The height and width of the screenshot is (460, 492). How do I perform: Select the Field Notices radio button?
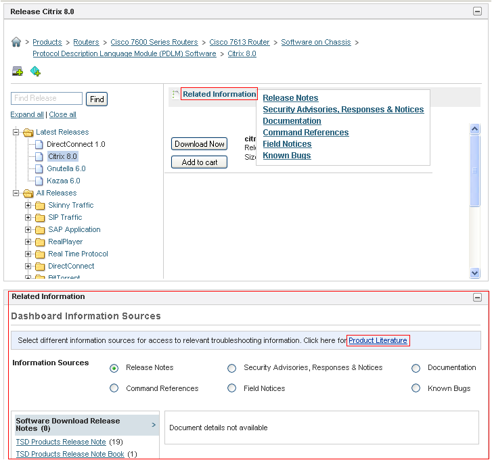[x=231, y=388]
